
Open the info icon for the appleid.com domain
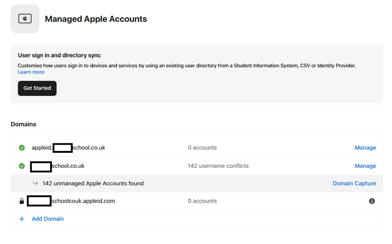(372, 201)
